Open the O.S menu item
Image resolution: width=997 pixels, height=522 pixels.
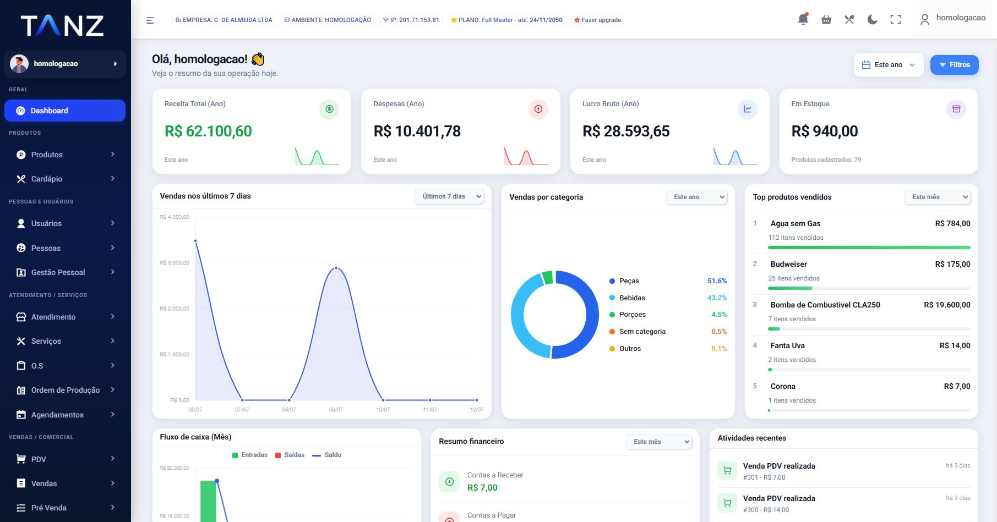pyautogui.click(x=65, y=366)
